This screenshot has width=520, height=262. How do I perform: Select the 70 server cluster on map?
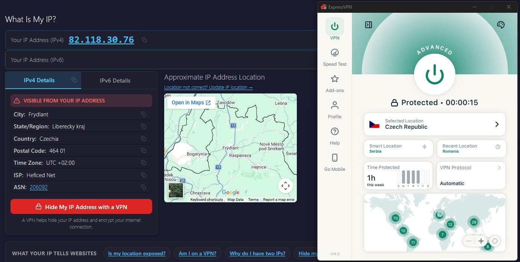[x=395, y=218]
